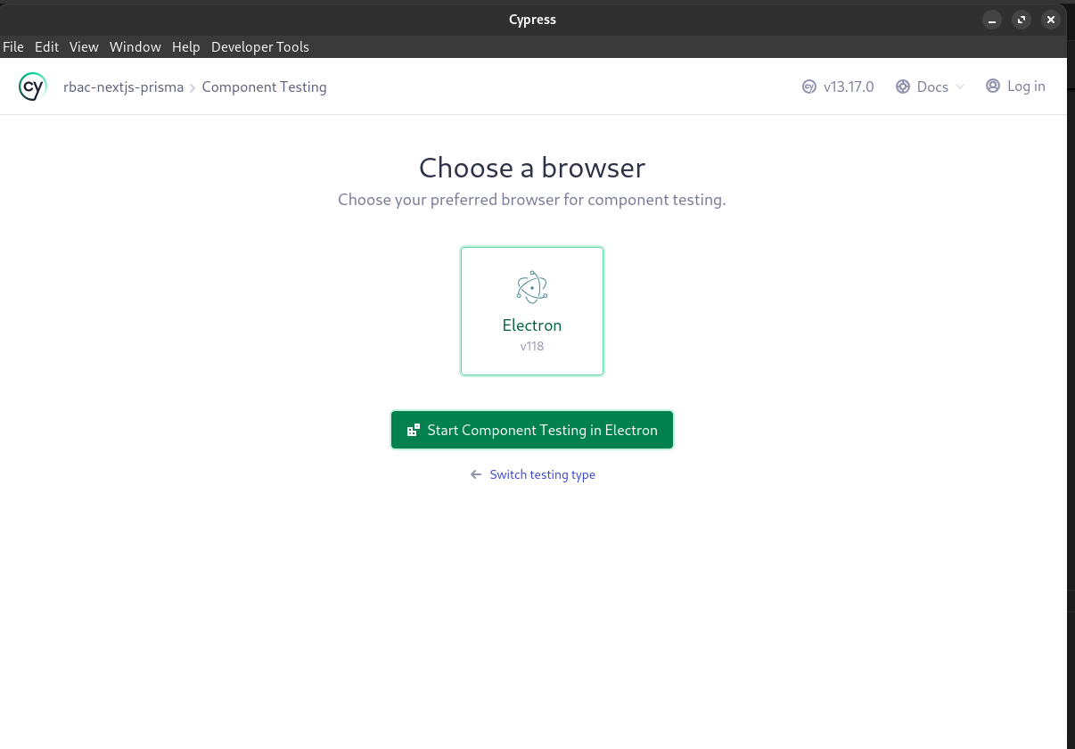Open the File menu
1075x749 pixels.
tap(13, 47)
